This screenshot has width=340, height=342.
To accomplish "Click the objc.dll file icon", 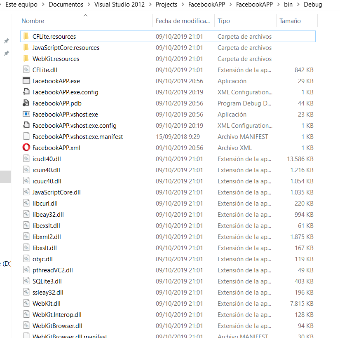I will pos(26,259).
